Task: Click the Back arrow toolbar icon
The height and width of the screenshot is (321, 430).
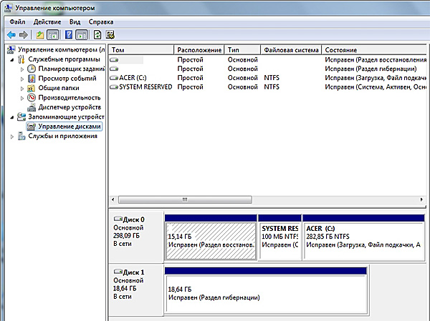Action: point(11,34)
